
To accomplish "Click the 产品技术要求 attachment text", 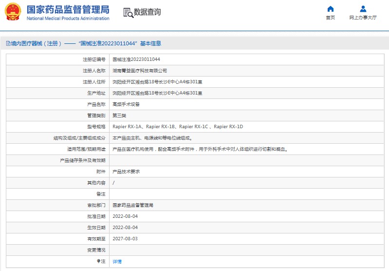I will coord(126,172).
